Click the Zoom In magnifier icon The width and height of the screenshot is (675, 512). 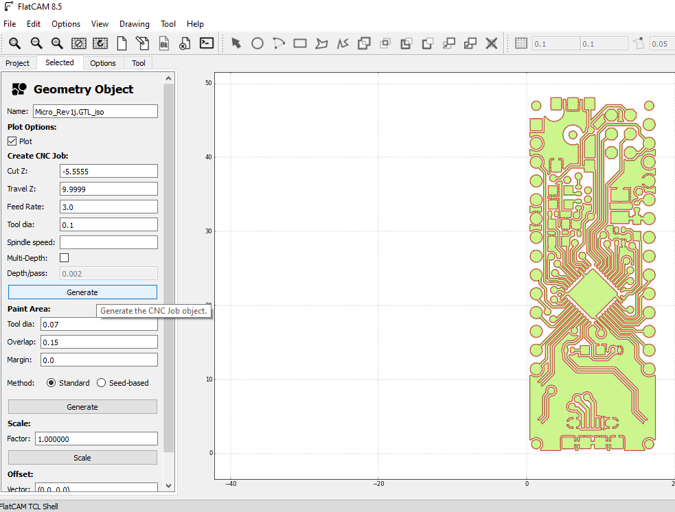coord(57,43)
